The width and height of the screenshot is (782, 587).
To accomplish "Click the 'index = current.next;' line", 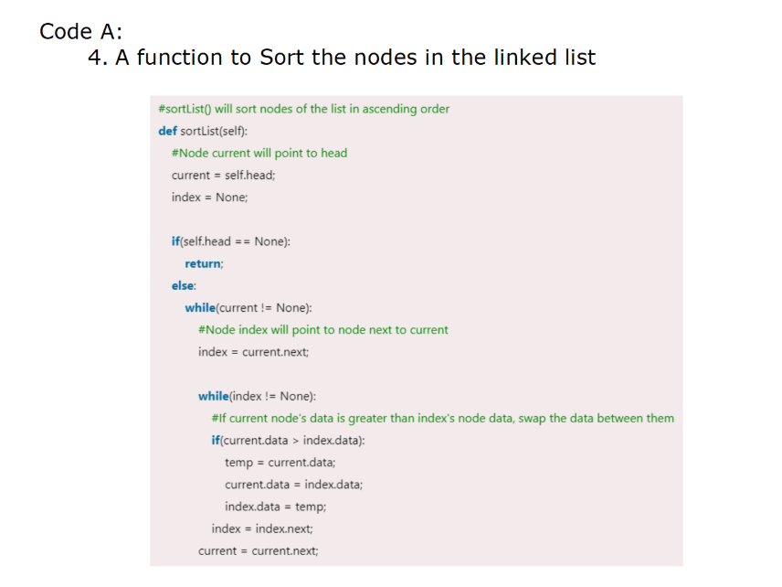I will (253, 352).
